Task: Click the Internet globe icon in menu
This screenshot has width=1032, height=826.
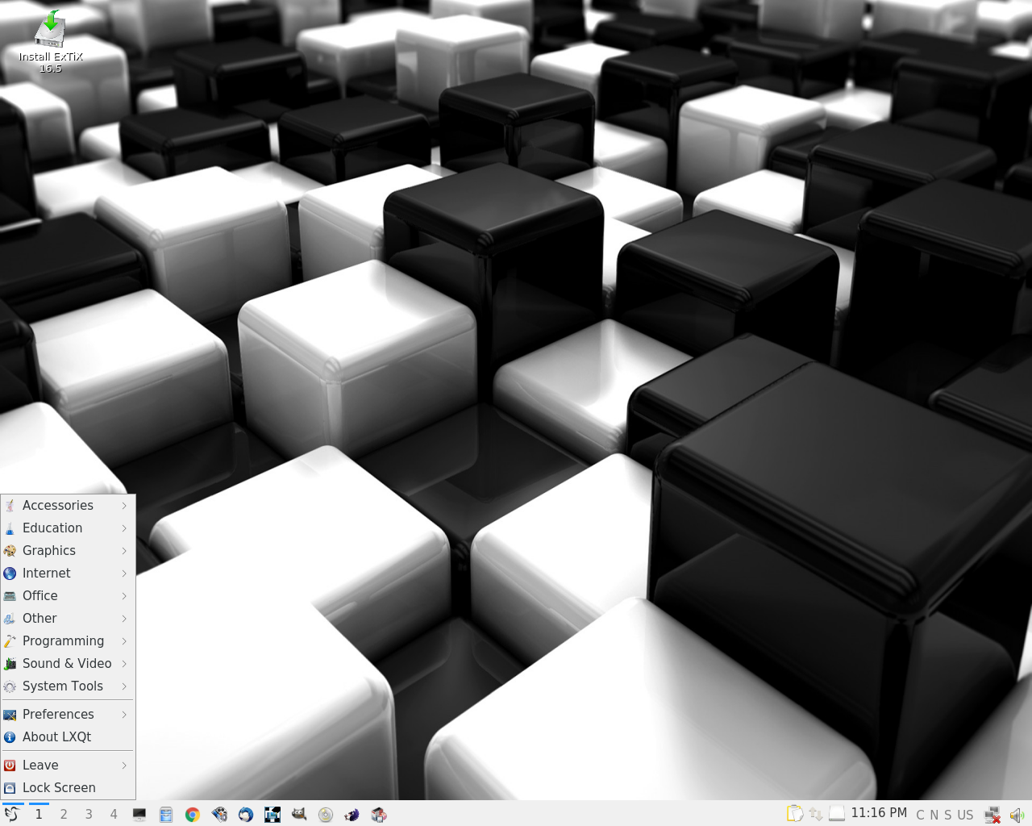Action: [x=10, y=574]
